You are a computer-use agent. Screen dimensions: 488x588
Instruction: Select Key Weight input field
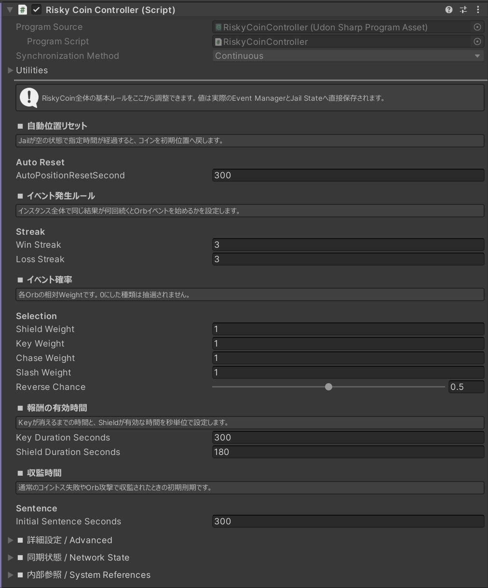click(x=348, y=344)
